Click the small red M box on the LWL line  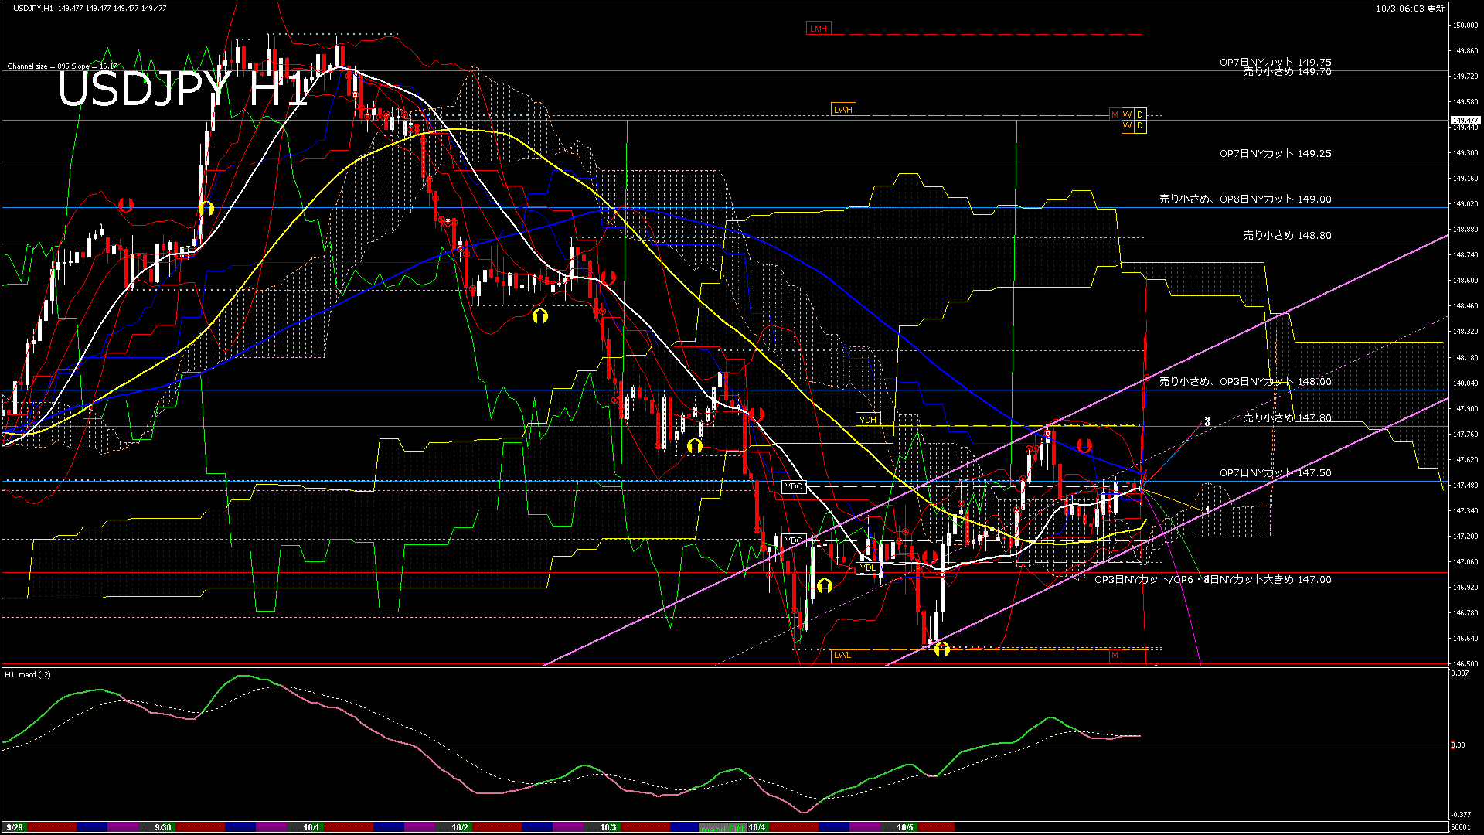[x=1115, y=656]
